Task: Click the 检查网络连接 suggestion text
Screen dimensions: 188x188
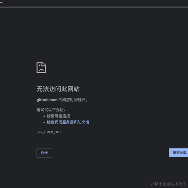Action: (58, 116)
